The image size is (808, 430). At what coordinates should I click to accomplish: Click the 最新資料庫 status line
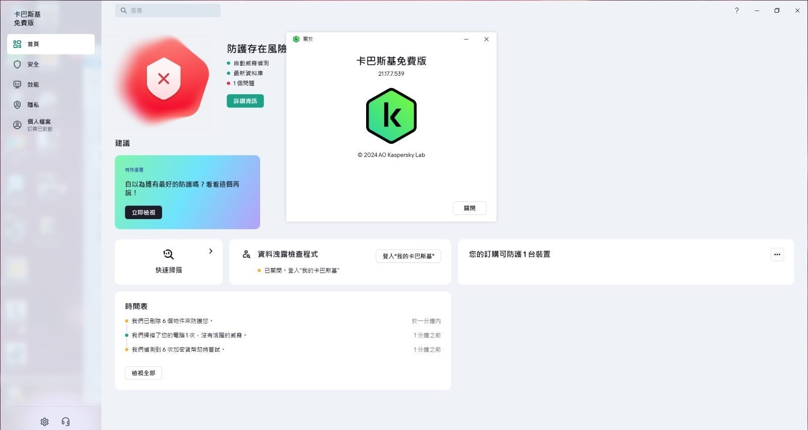point(248,73)
